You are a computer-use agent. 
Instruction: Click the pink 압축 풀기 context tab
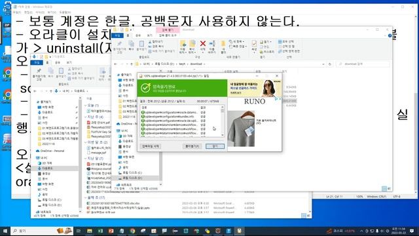point(168,29)
